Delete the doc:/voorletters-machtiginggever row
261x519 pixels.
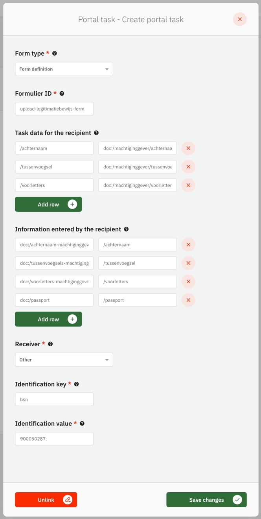click(x=188, y=282)
